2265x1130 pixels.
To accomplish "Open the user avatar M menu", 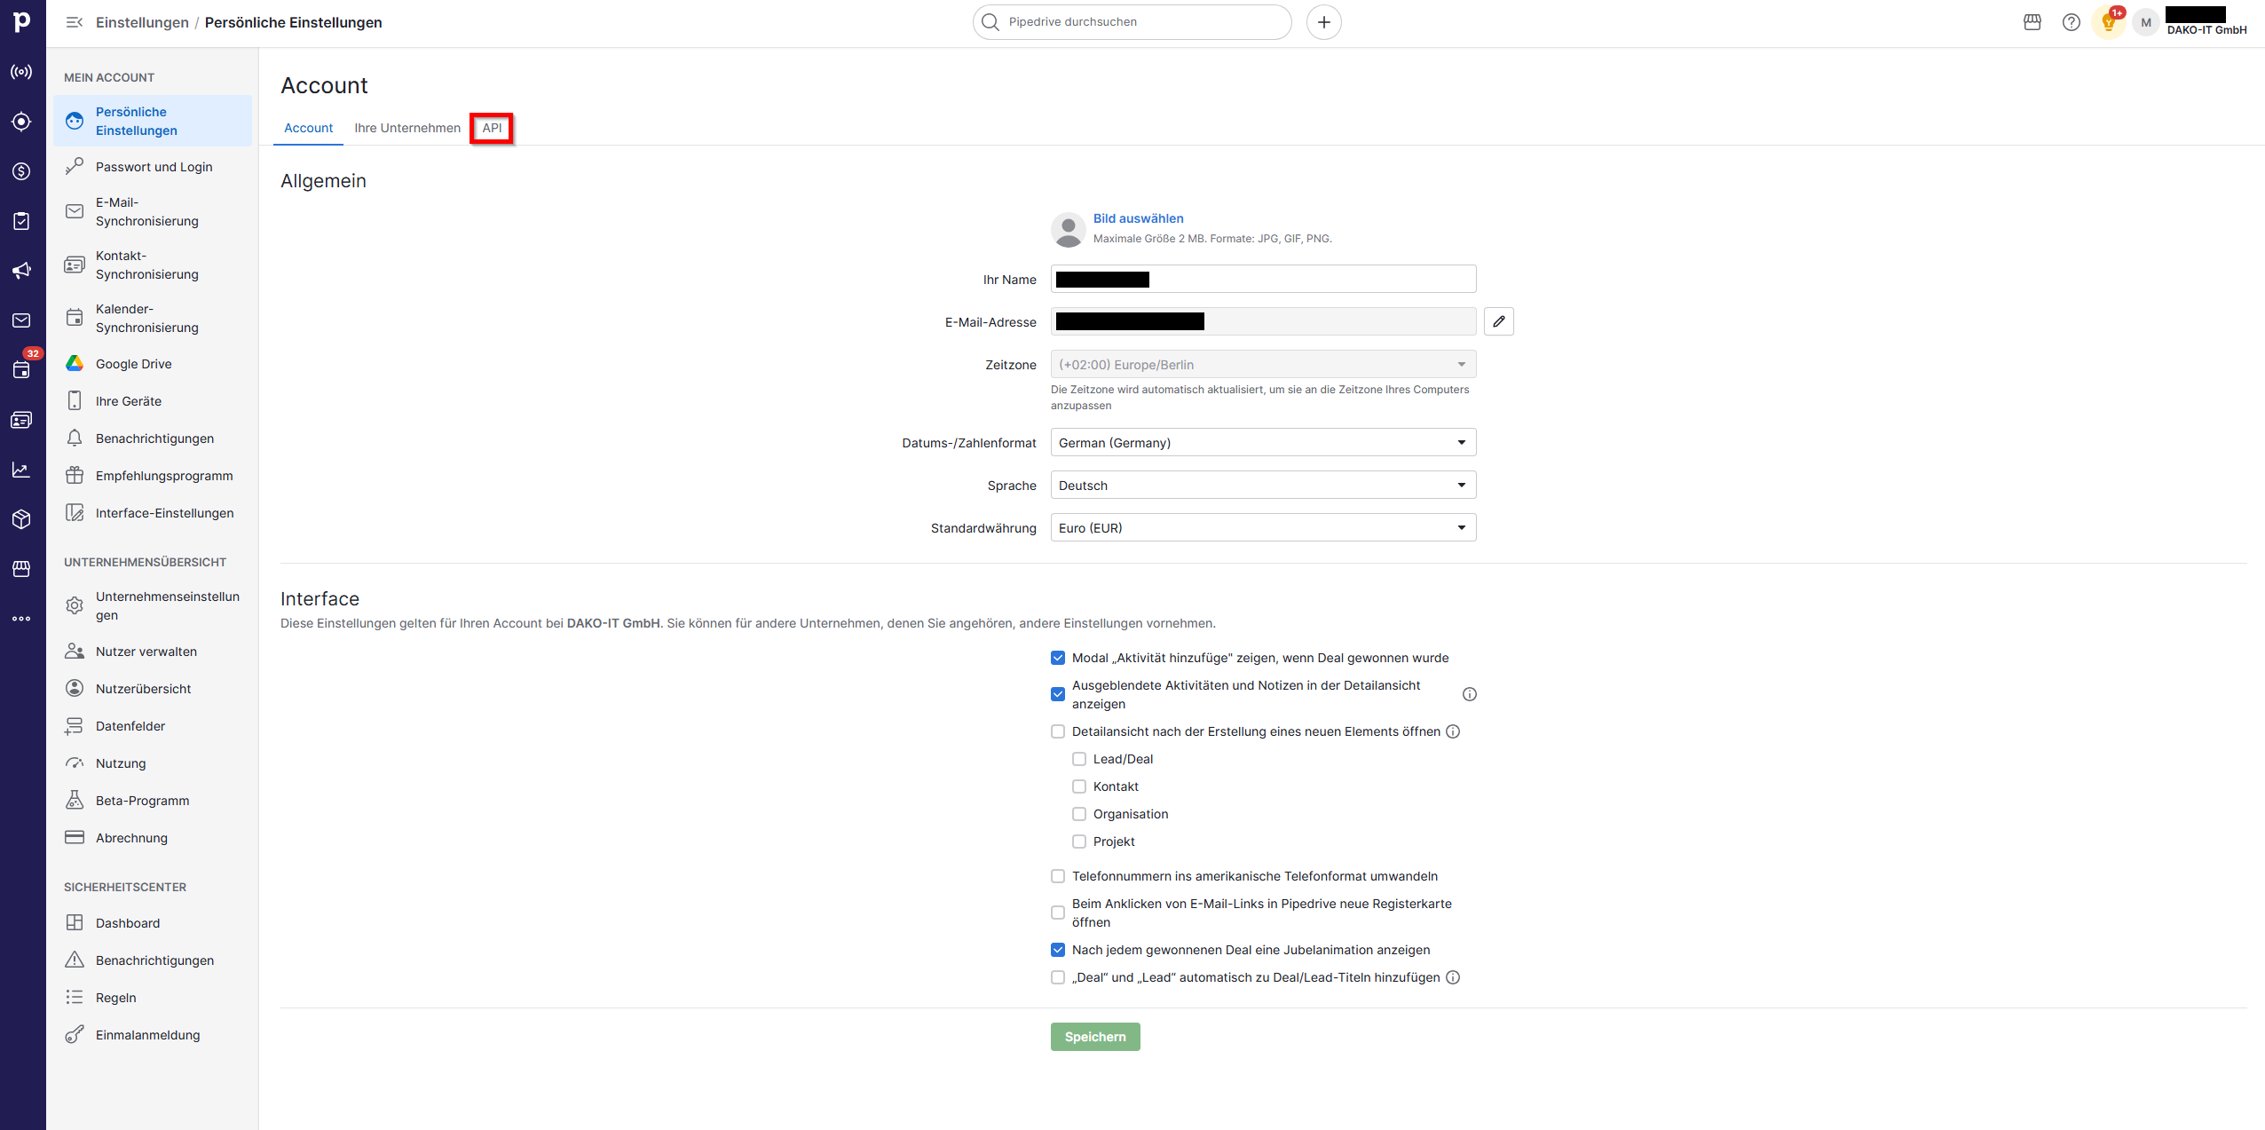I will (2146, 22).
